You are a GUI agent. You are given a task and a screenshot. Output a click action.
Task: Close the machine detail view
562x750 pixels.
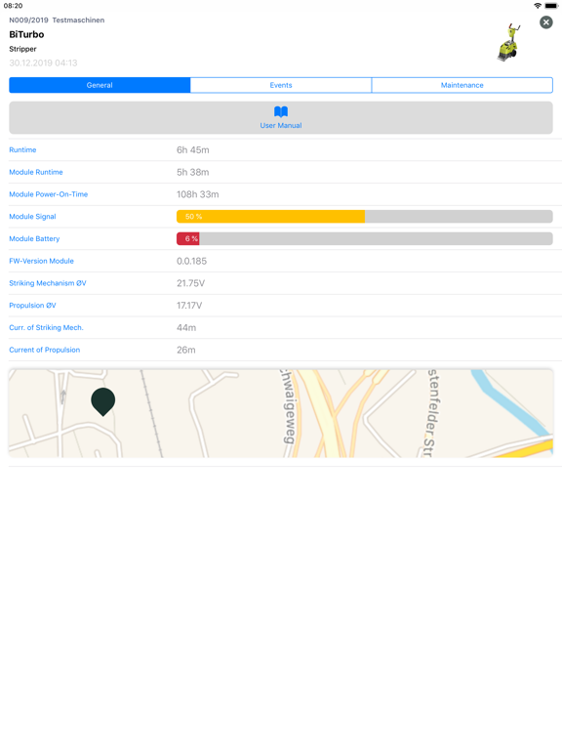tap(545, 22)
